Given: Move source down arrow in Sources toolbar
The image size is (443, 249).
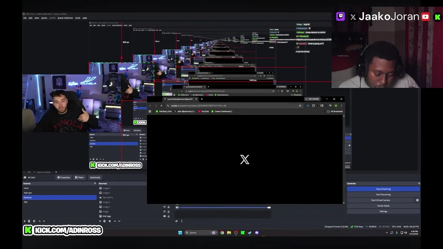Looking at the screenshot, I should click(119, 221).
